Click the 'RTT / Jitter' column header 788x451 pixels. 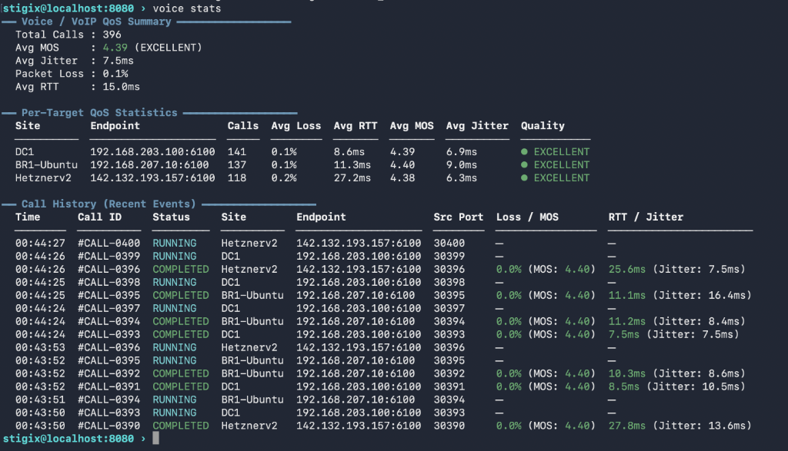point(646,217)
